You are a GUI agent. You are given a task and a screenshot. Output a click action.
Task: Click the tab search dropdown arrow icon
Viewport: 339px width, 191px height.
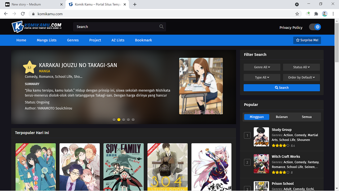(x=297, y=4)
